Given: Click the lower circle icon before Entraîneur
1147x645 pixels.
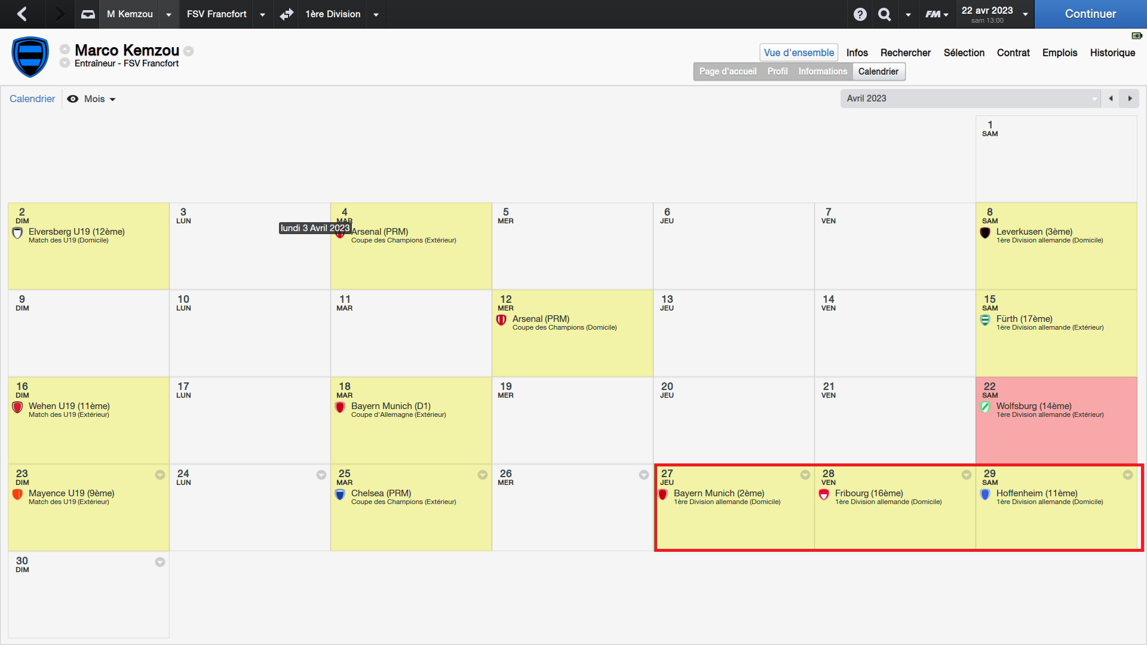Looking at the screenshot, I should point(65,63).
